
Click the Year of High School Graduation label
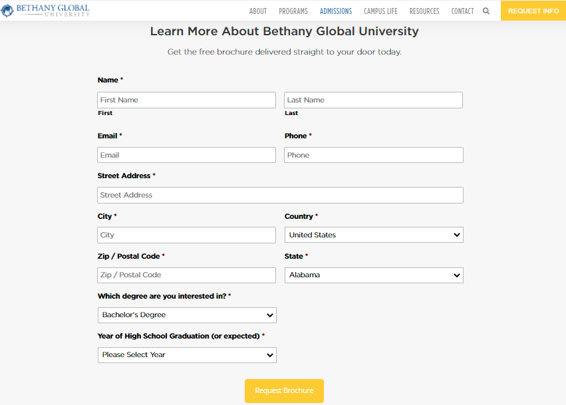pos(179,336)
